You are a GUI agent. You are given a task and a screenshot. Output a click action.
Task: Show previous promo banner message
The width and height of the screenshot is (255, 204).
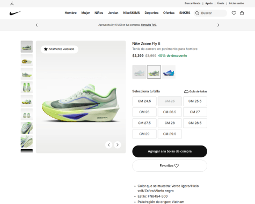[37, 25]
